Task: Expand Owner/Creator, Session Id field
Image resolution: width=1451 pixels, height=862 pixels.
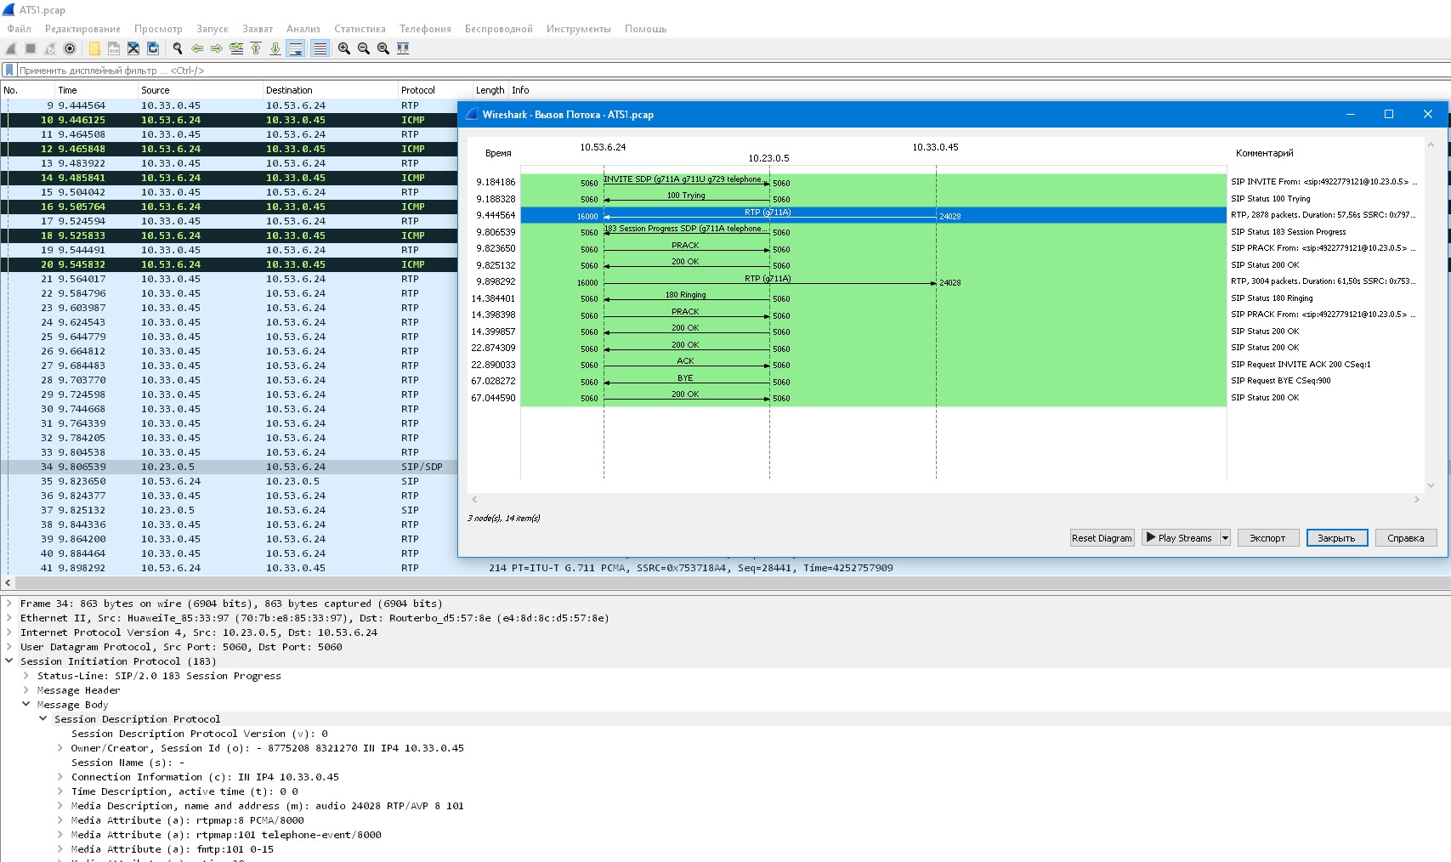Action: pyautogui.click(x=60, y=748)
